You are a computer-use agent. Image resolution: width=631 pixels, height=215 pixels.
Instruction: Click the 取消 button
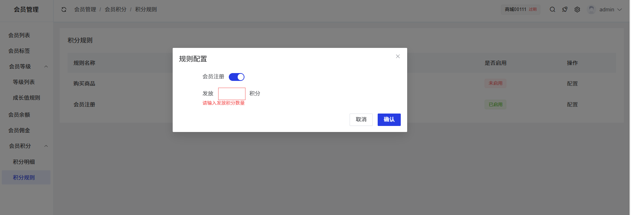(x=361, y=120)
